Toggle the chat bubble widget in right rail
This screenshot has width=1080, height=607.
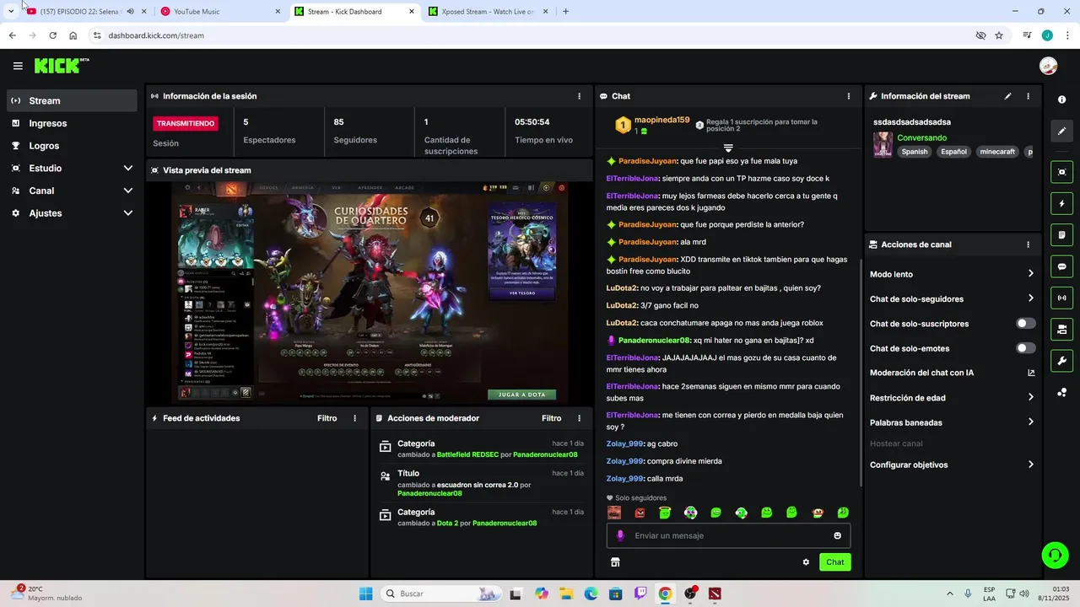(x=1061, y=266)
